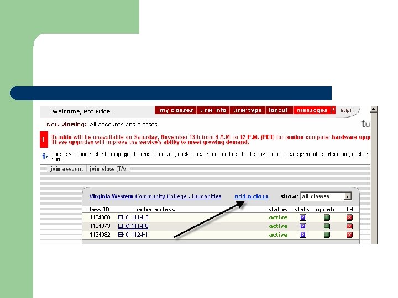Click active status of ENG 111-K3
398x298 pixels.
coord(278,217)
